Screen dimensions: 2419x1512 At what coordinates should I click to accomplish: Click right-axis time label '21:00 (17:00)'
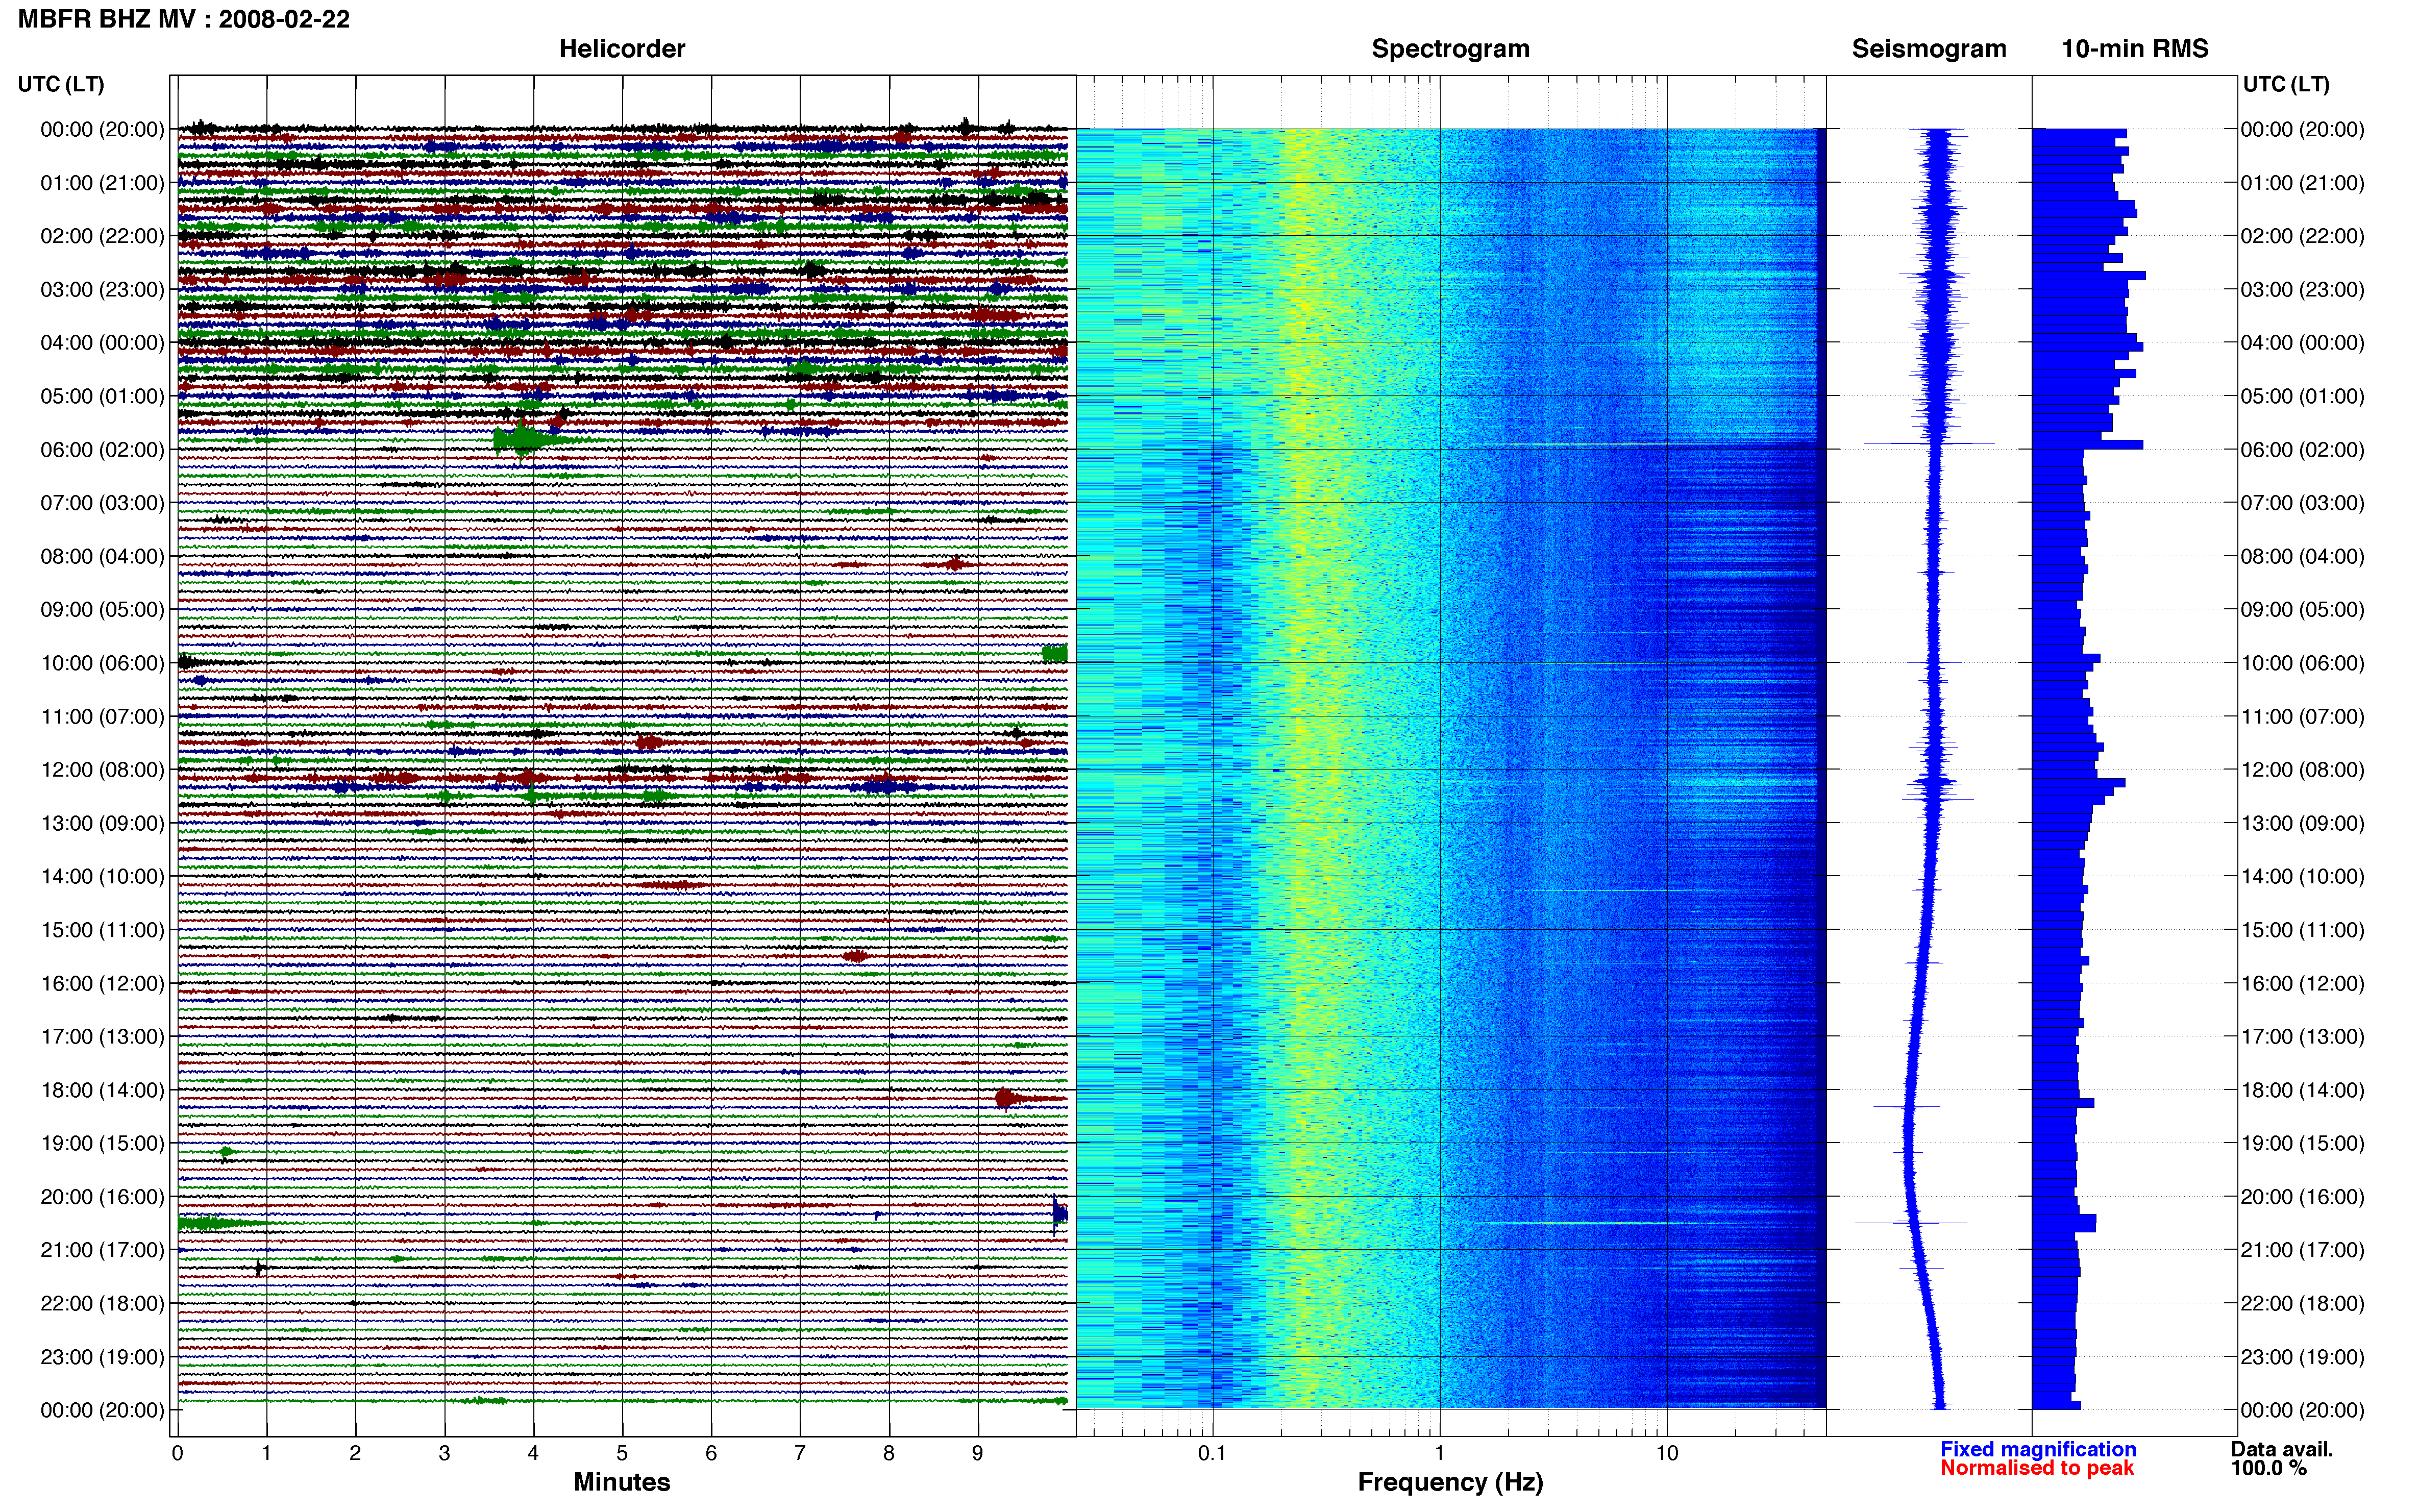tap(2302, 1250)
